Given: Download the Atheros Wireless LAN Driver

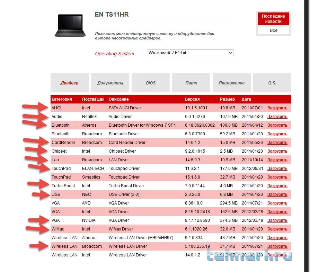Looking at the screenshot, I should (277, 238).
